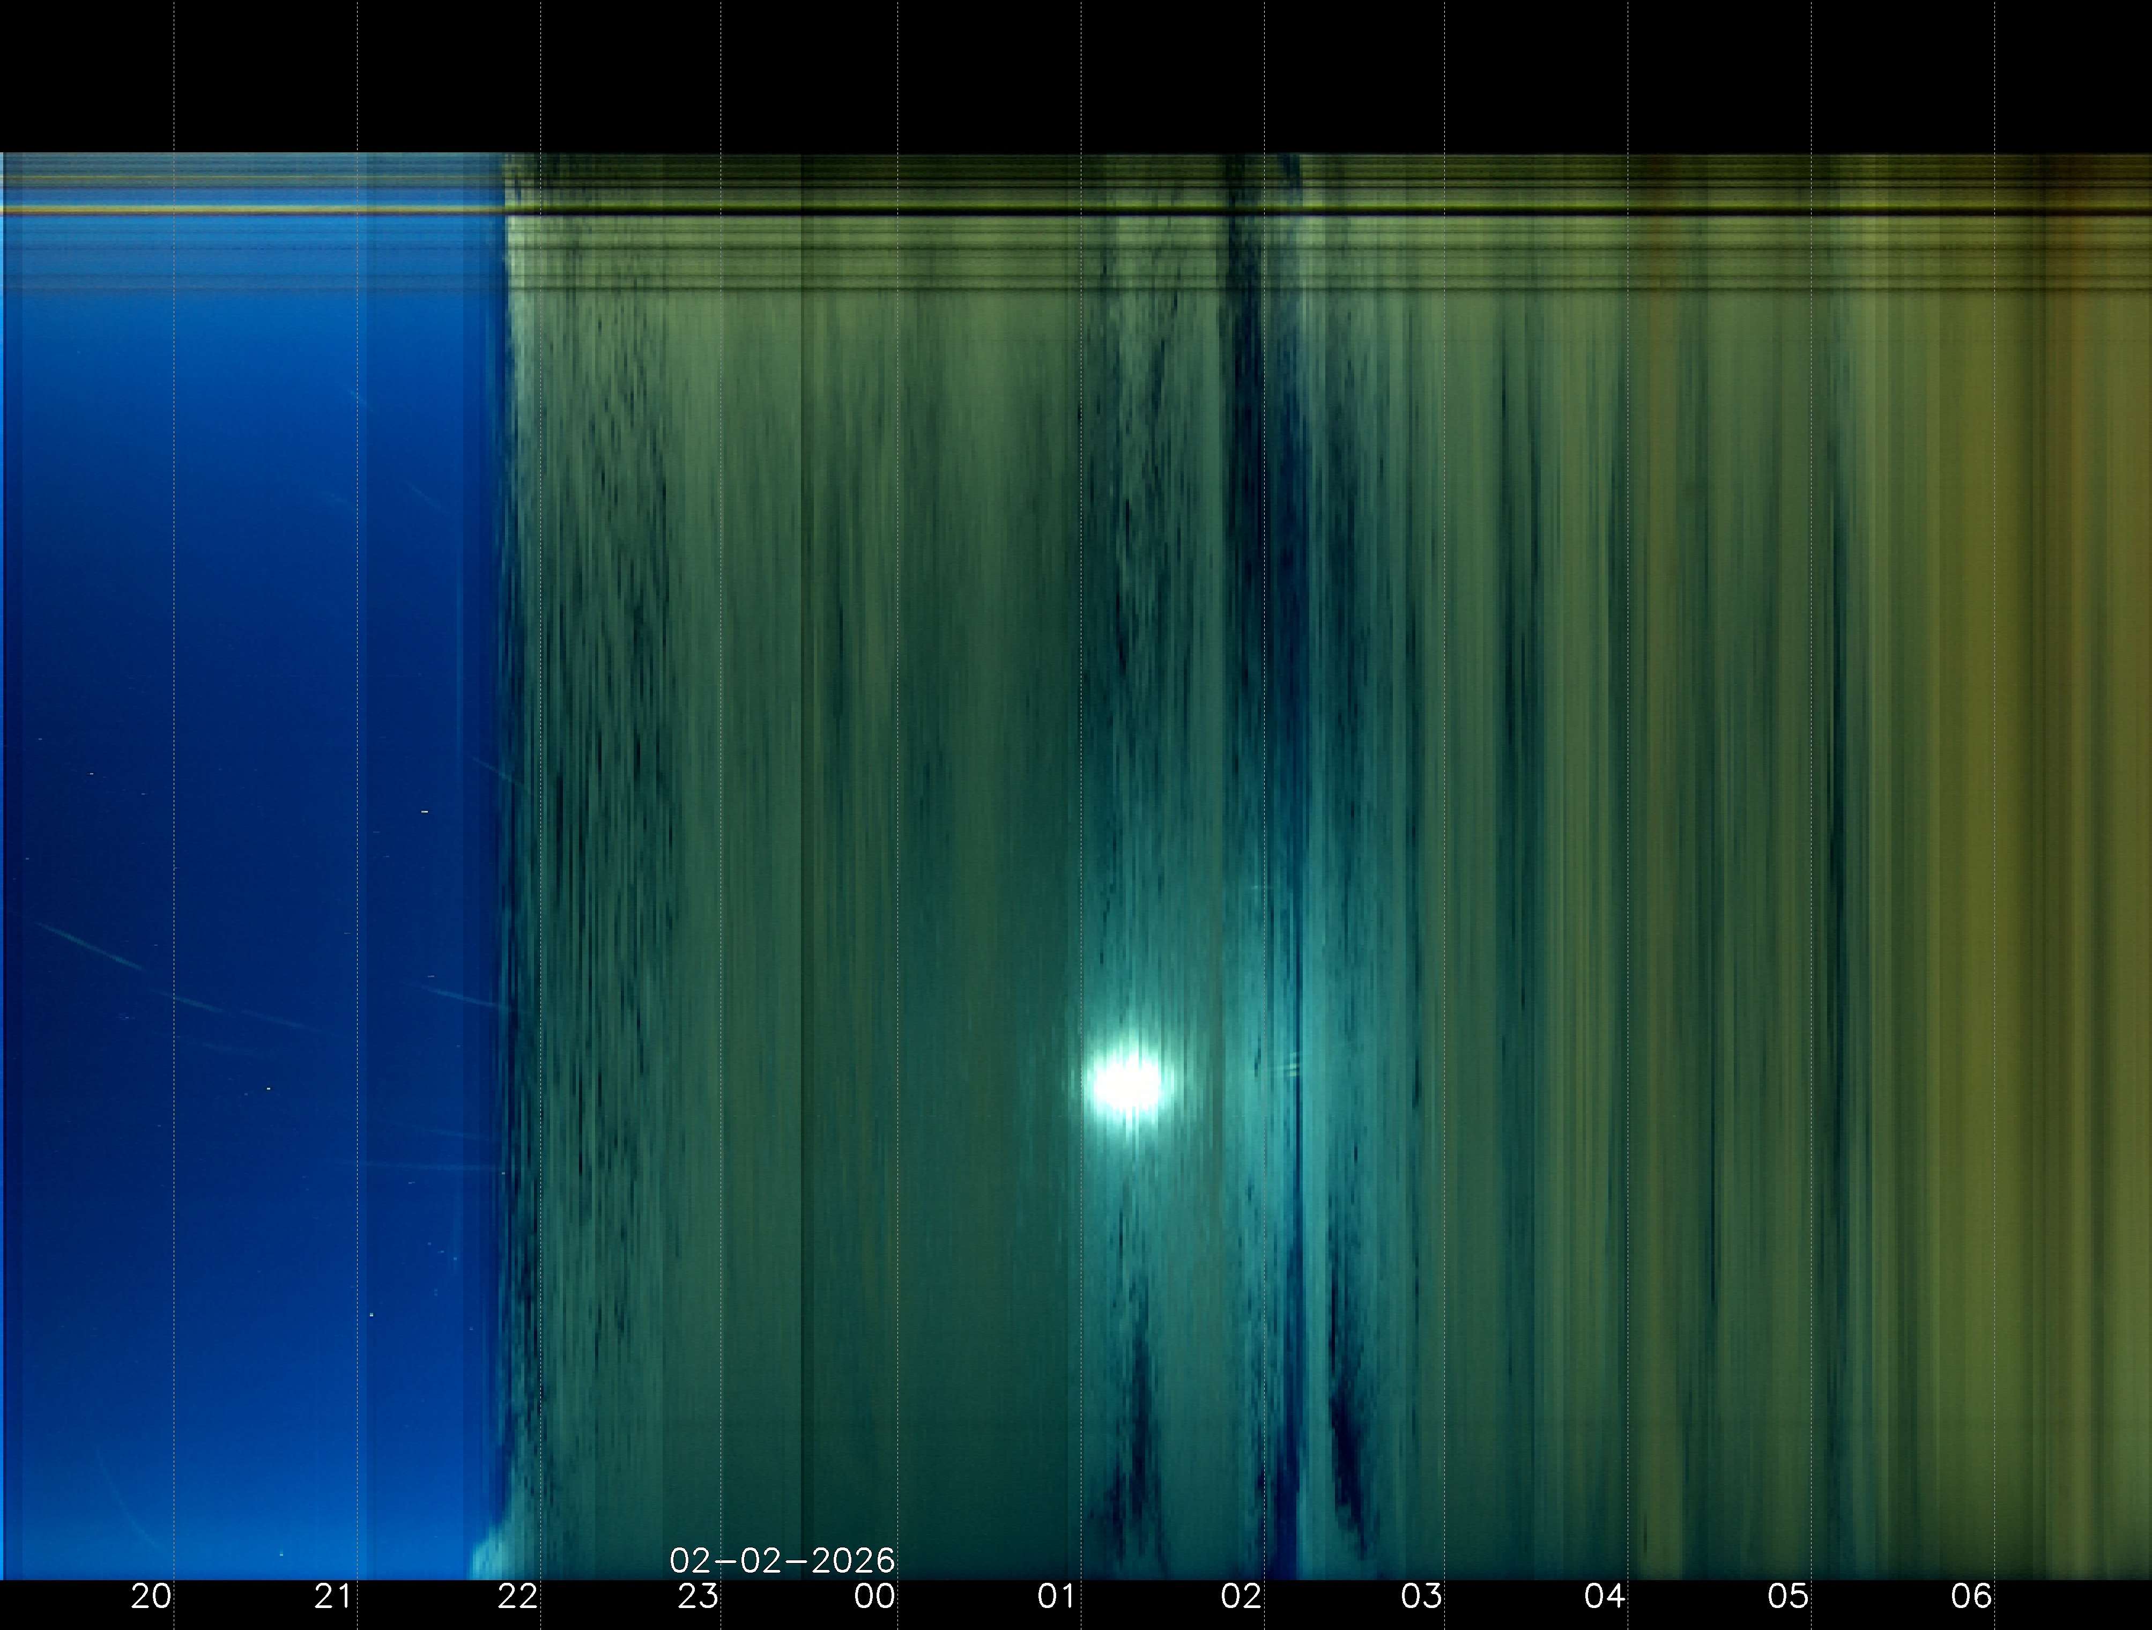This screenshot has width=2152, height=1630.
Task: Click the 02-02-2026 date text
Action: pos(782,1561)
